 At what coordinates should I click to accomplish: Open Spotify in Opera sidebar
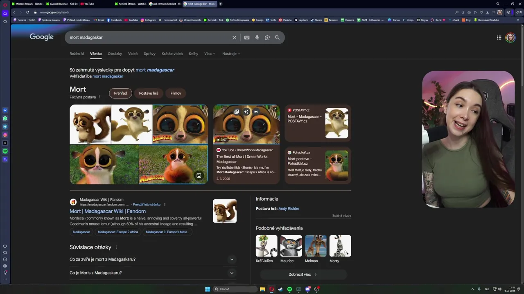pyautogui.click(x=5, y=151)
